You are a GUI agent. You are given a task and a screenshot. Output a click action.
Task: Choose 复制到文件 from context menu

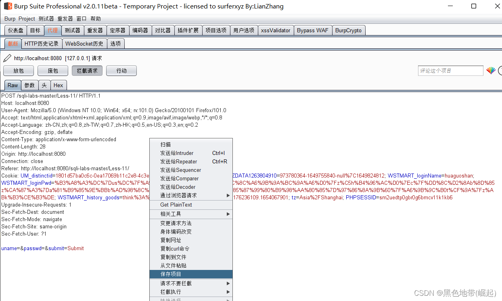click(191, 257)
